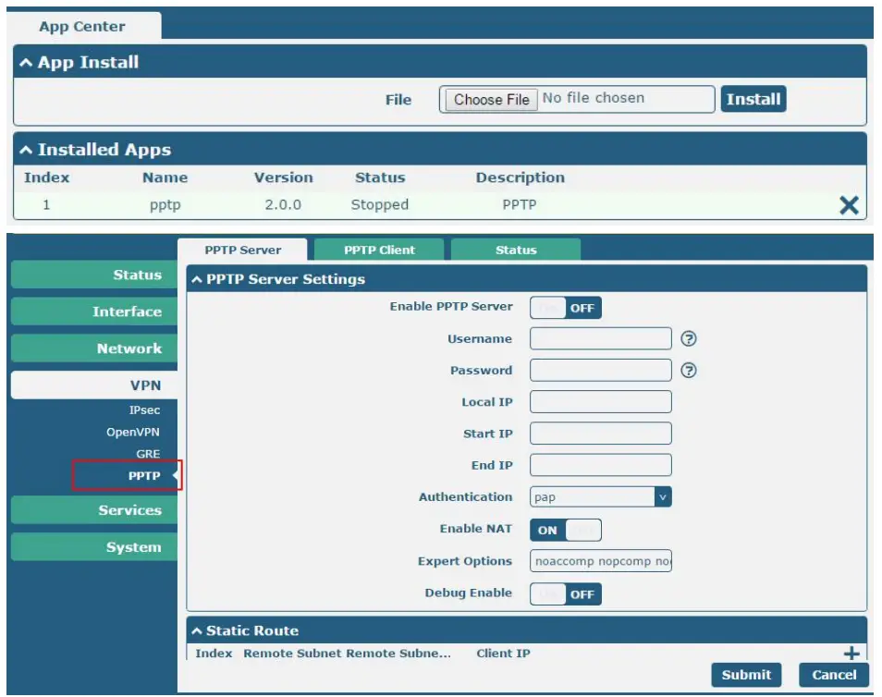Screen dimensions: 882x697
Task: Click inside the Local IP input field
Action: [x=602, y=401]
